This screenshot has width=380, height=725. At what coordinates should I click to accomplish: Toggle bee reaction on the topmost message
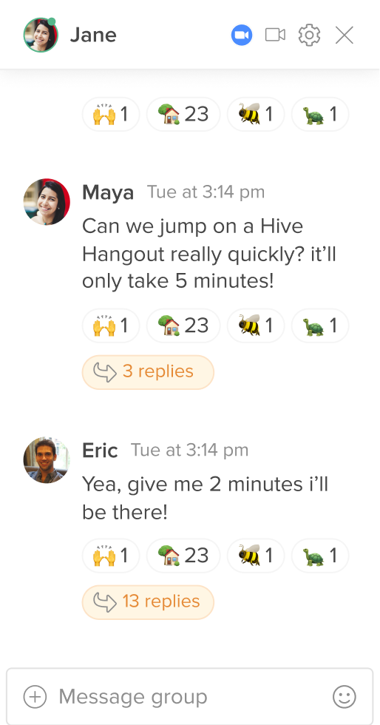256,114
